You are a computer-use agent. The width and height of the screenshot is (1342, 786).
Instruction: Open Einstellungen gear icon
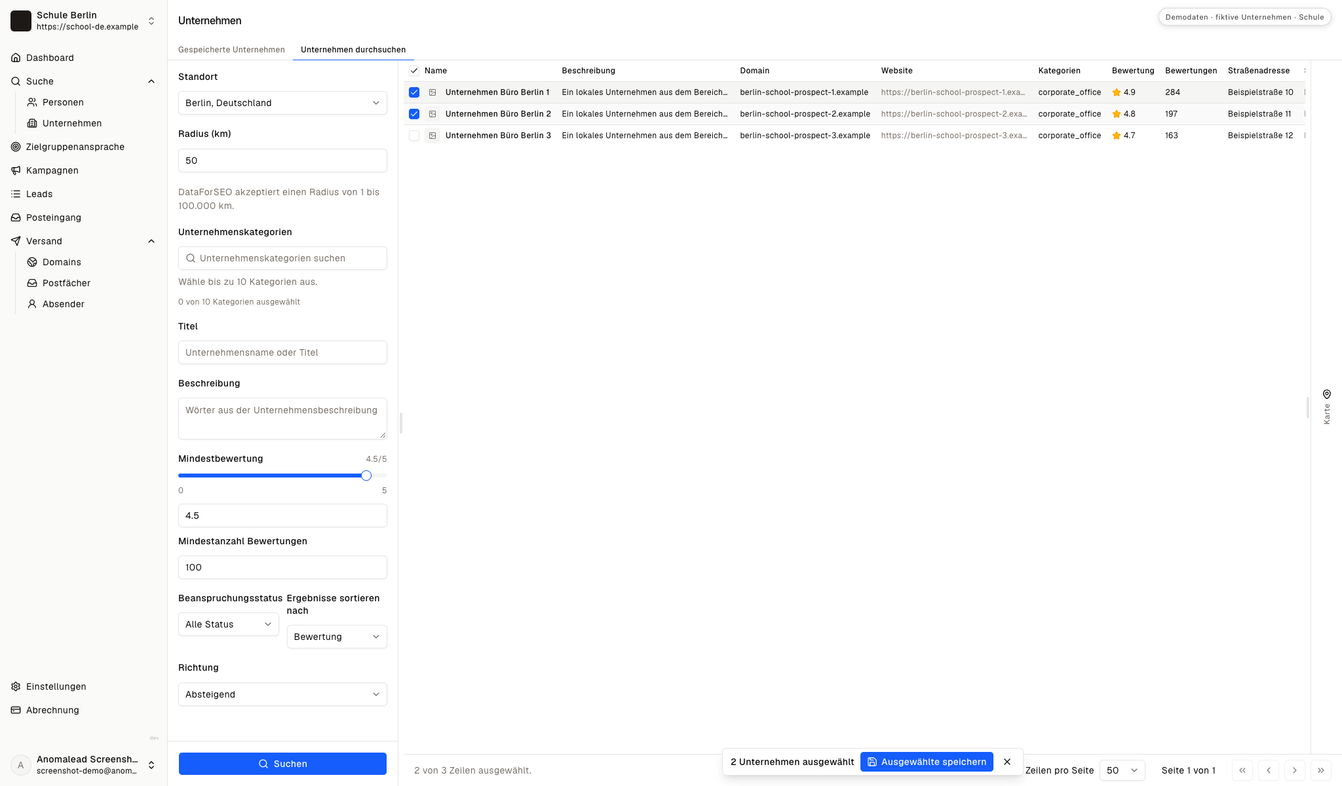(16, 686)
